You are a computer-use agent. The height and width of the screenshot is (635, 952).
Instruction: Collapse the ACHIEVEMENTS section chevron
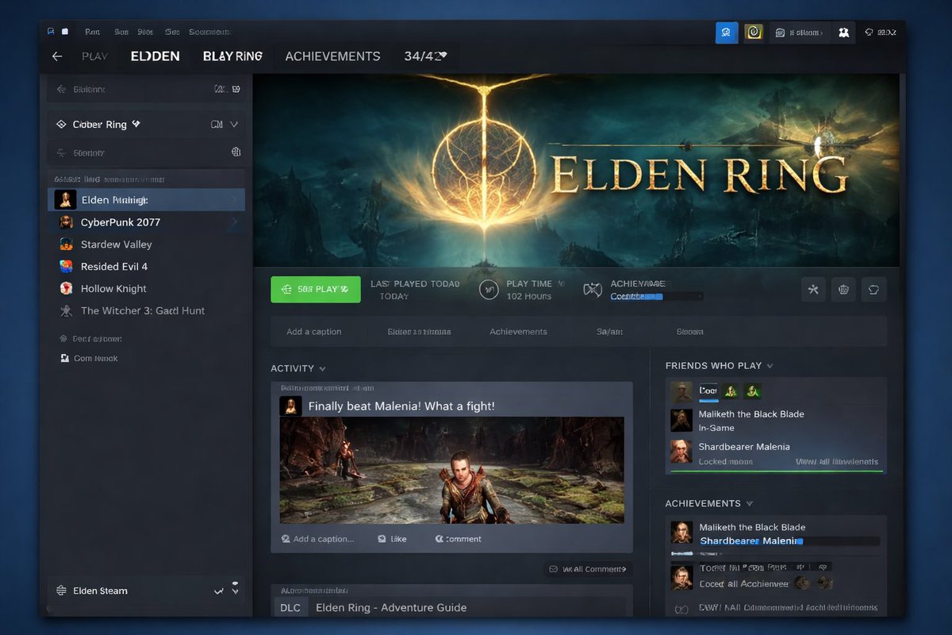click(x=750, y=504)
